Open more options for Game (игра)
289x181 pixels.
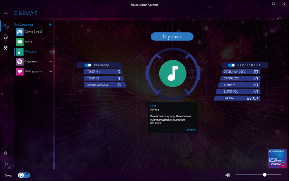(x=51, y=32)
